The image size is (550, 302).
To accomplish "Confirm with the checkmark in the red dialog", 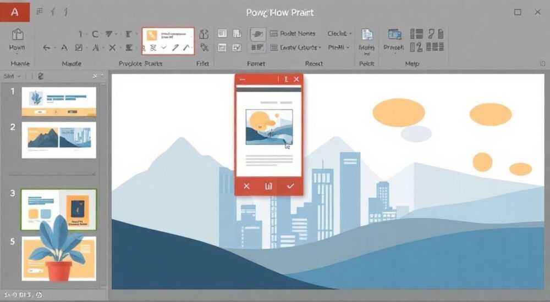I will click(290, 186).
